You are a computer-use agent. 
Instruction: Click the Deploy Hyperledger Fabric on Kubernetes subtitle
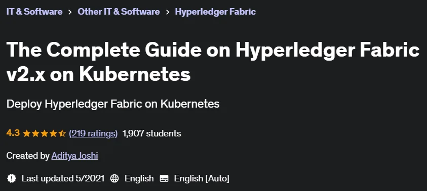coord(113,104)
